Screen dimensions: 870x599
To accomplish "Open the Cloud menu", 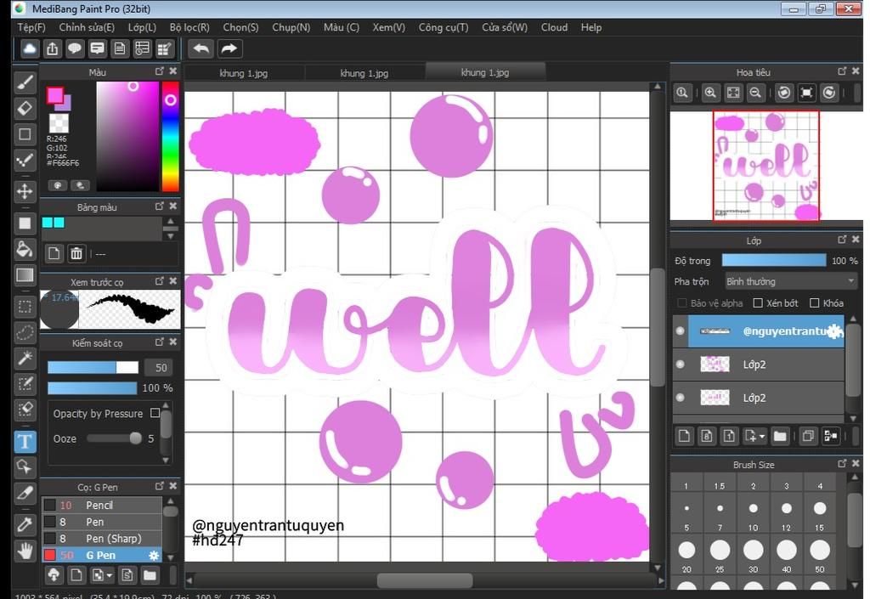I will 554,27.
